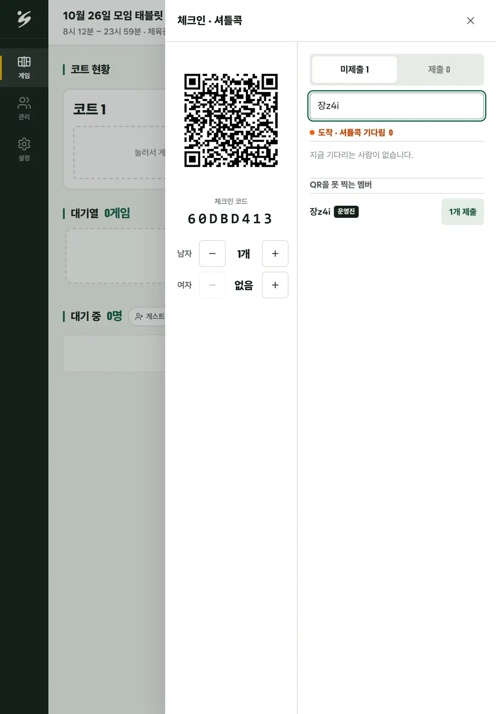Click member name 장z4i in list
Image resolution: width=496 pixels, height=714 pixels.
point(320,212)
